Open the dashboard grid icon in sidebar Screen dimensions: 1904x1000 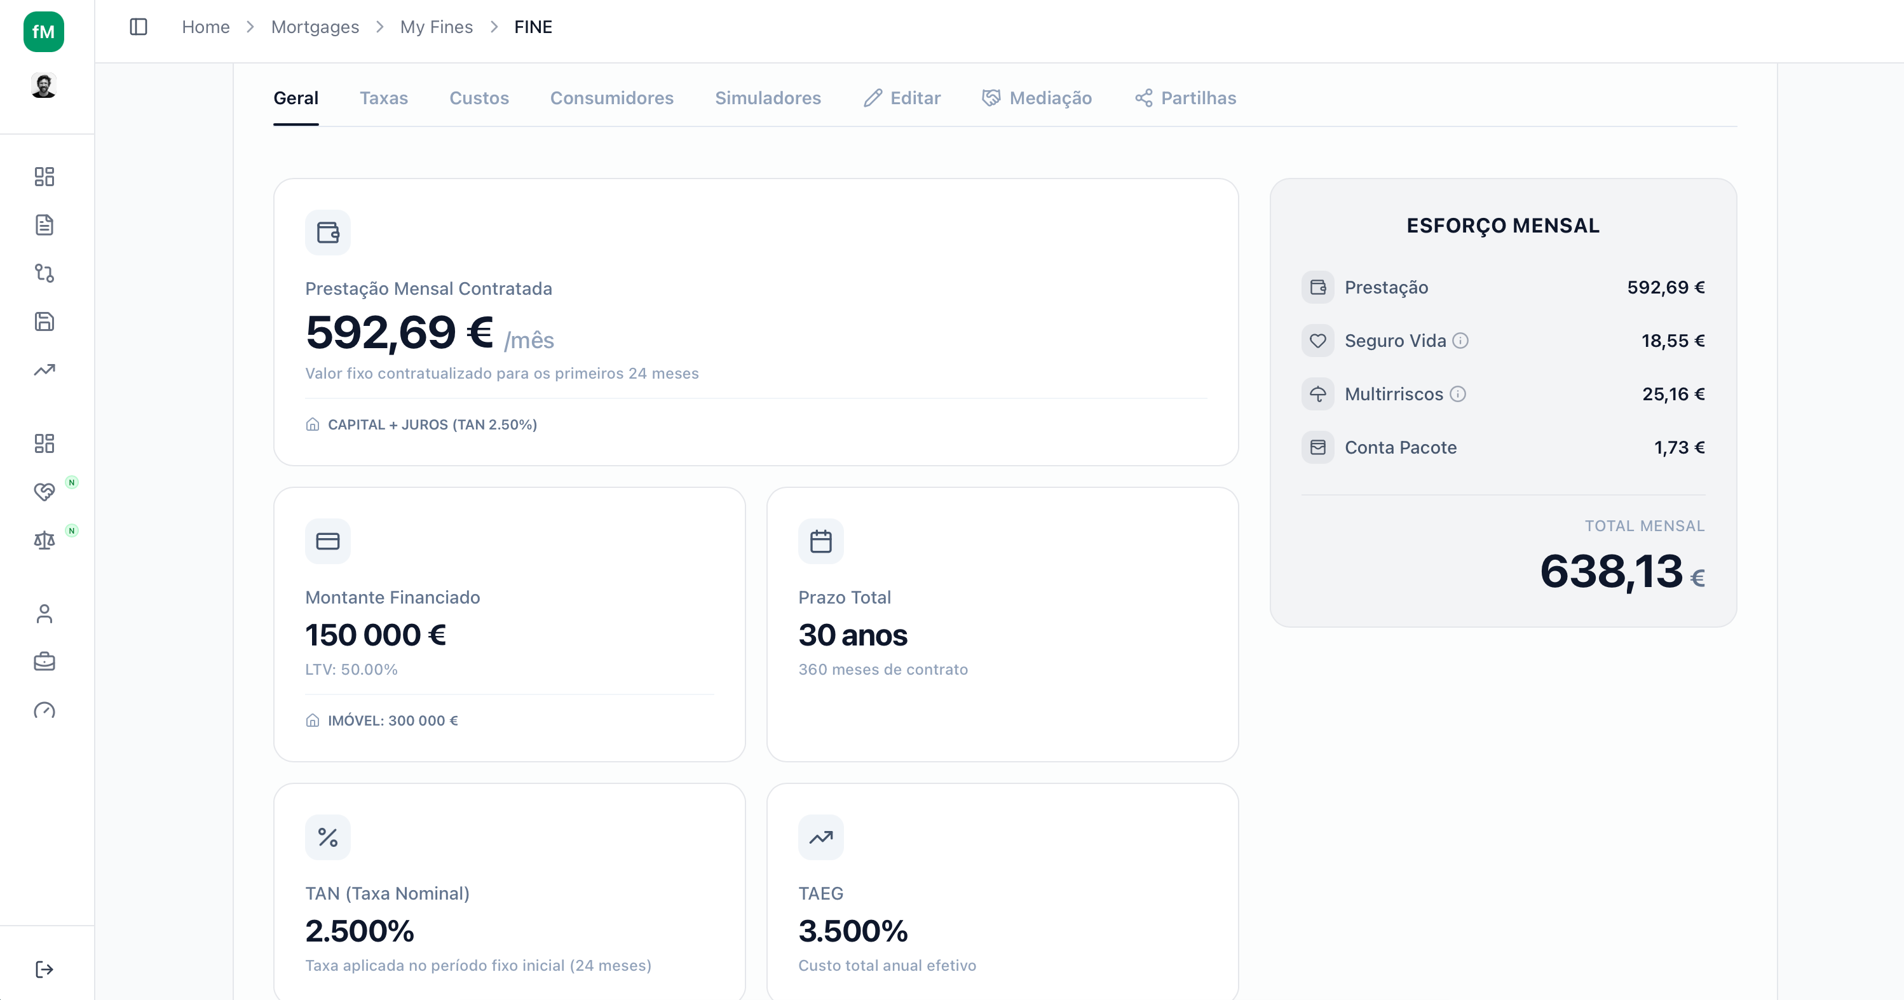click(x=44, y=177)
